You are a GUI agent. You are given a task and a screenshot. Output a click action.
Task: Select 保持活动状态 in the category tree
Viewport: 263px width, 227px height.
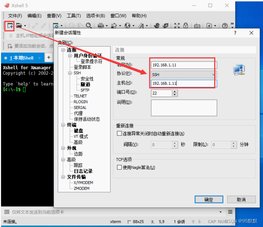pyautogui.click(x=87, y=119)
